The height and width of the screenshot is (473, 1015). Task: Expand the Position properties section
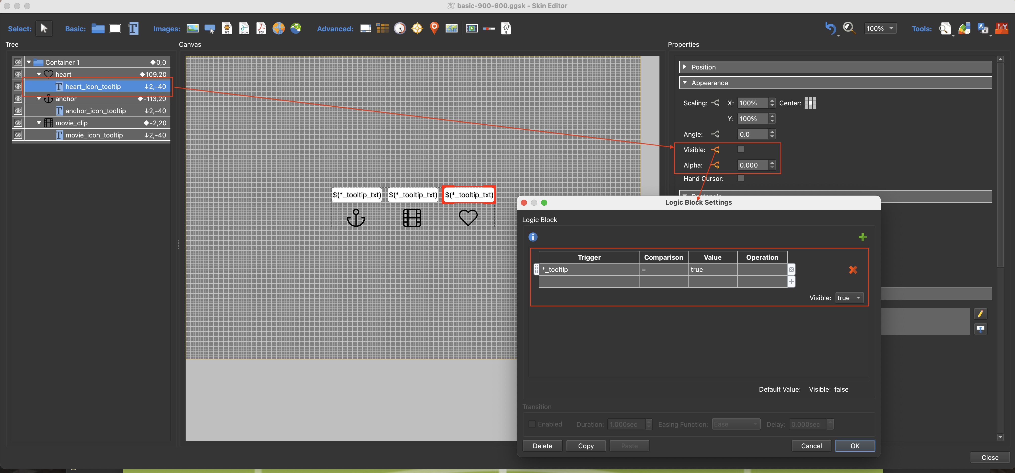coord(685,67)
